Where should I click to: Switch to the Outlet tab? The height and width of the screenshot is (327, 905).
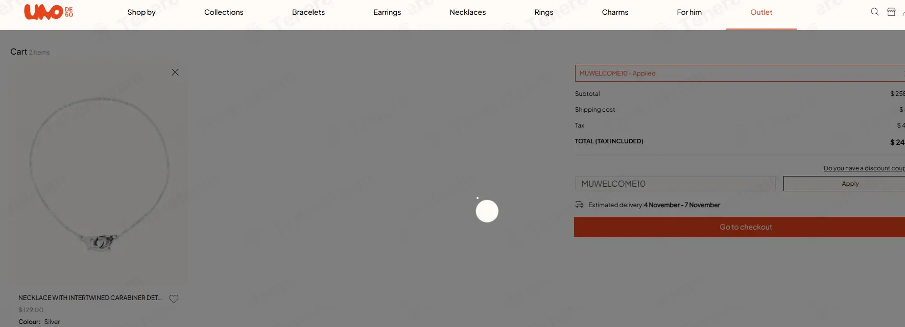[x=761, y=12]
